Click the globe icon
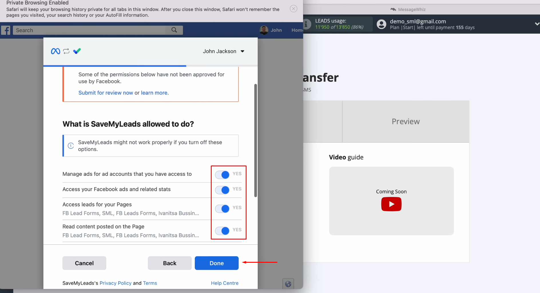Screen dimensions: 540x293 point(288,284)
